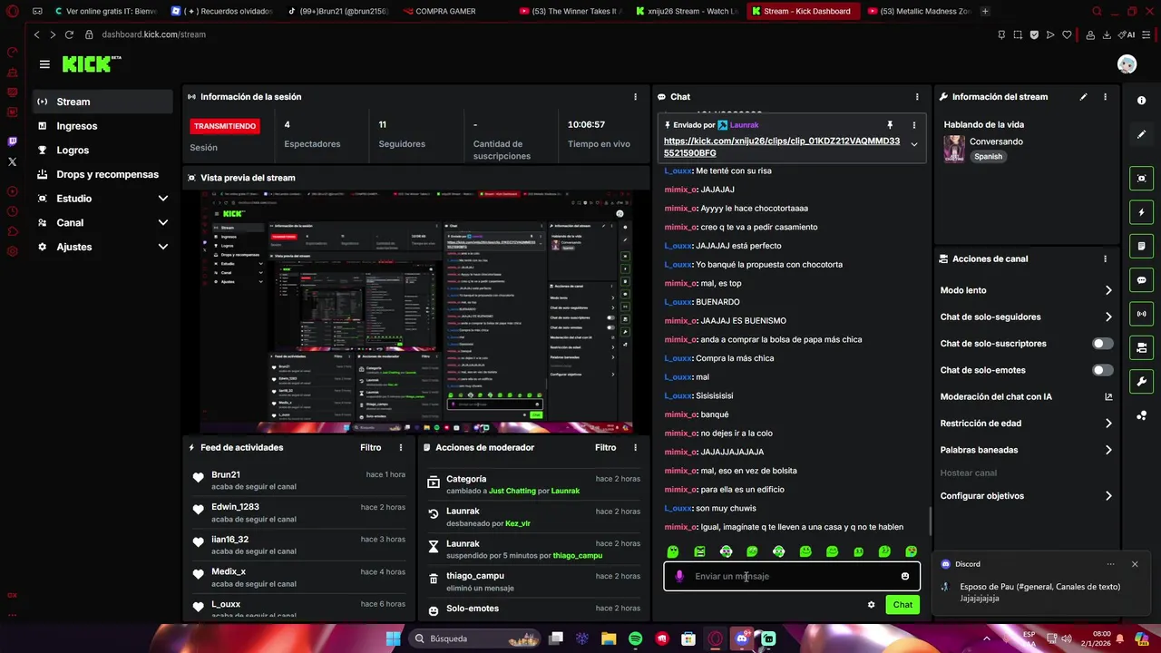The height and width of the screenshot is (653, 1161).
Task: Open Stream in sidebar
Action: click(x=102, y=102)
